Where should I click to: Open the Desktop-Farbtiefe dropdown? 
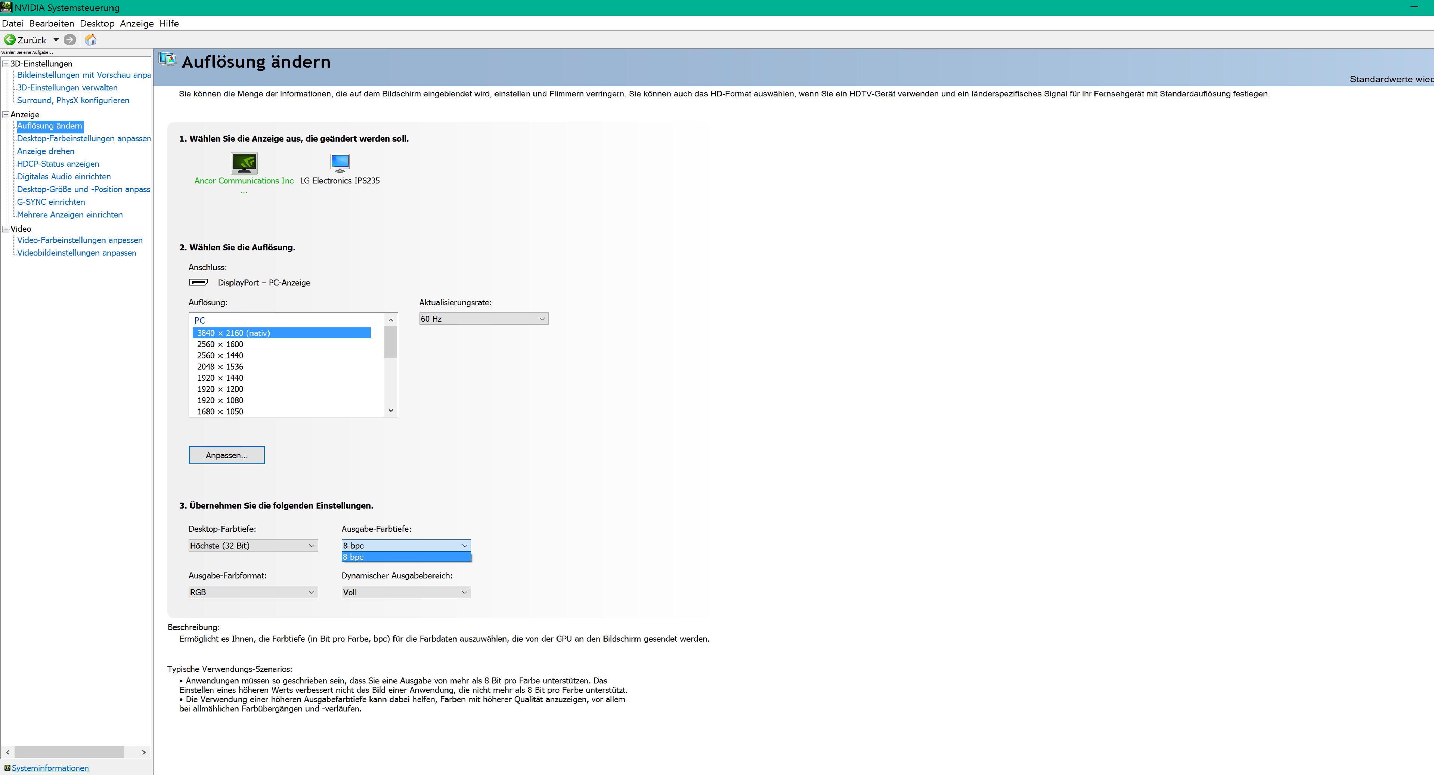coord(253,546)
